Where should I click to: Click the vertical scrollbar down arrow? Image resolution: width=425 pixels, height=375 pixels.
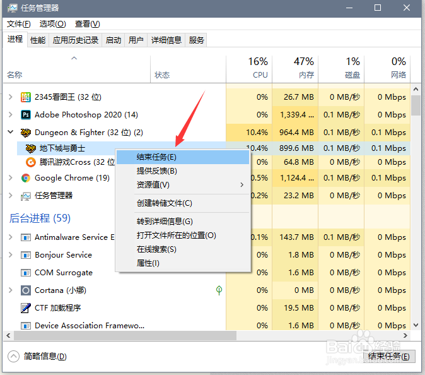416,325
